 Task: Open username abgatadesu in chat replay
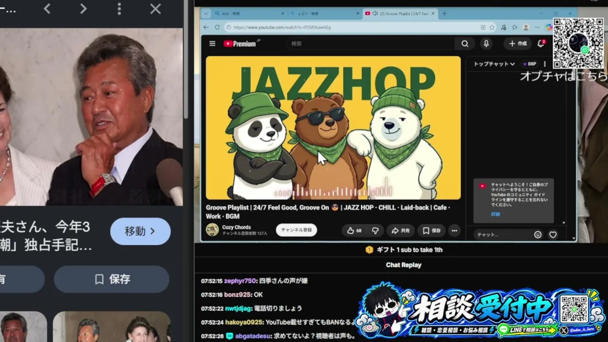coord(253,336)
